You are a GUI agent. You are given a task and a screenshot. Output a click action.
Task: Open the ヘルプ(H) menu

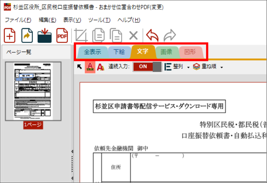click(129, 20)
